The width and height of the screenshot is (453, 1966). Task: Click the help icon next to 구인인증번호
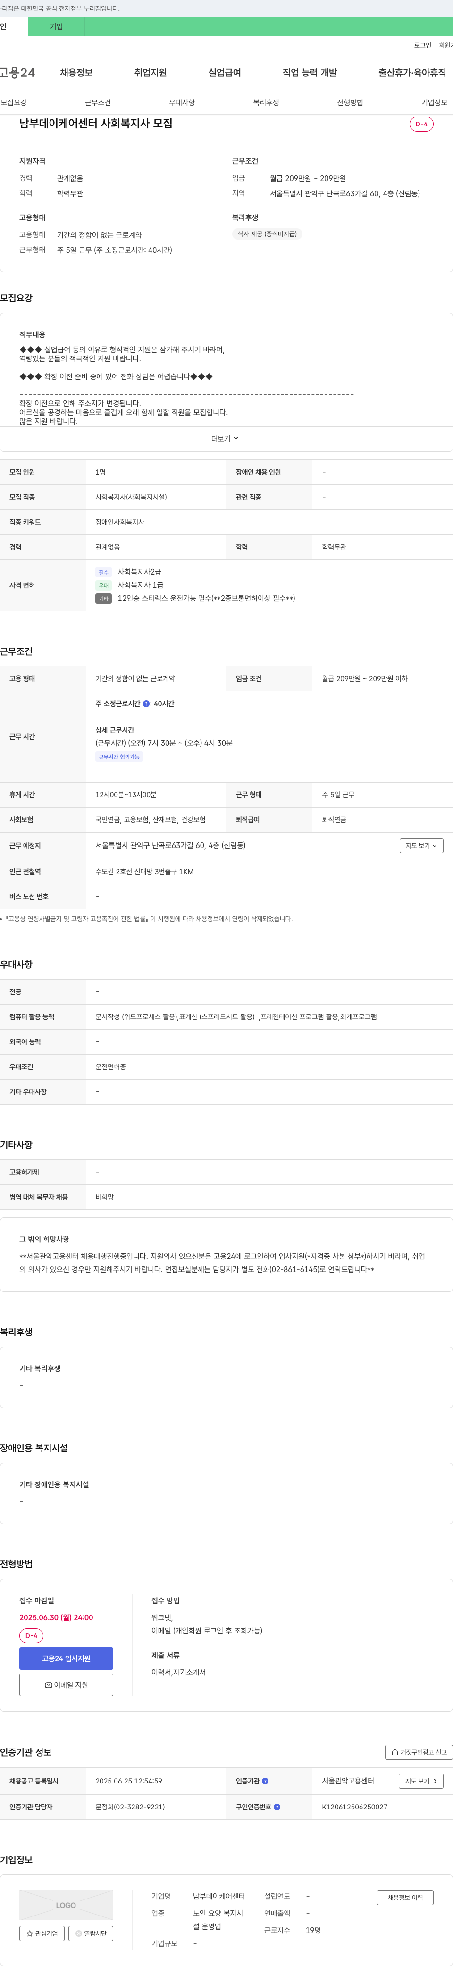pyautogui.click(x=277, y=1807)
